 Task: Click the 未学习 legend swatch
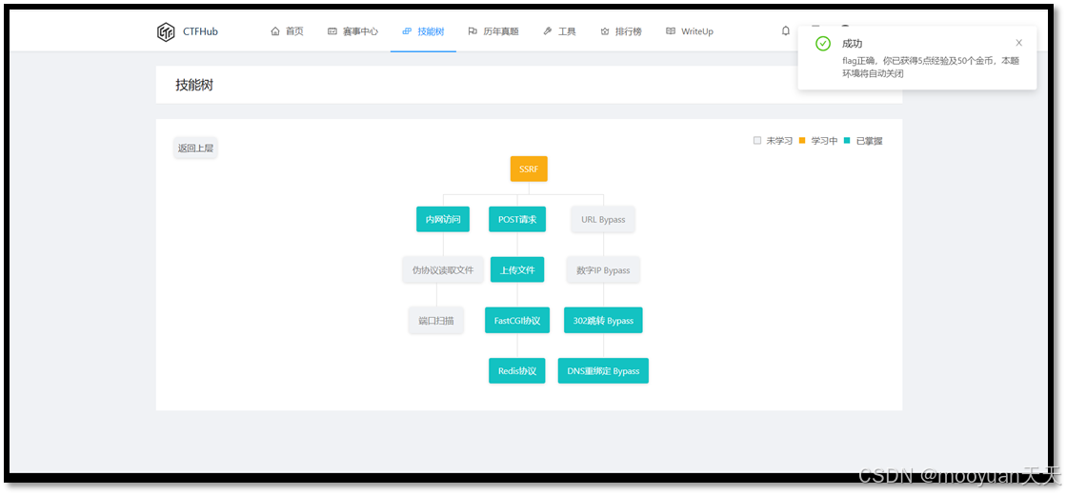click(757, 141)
